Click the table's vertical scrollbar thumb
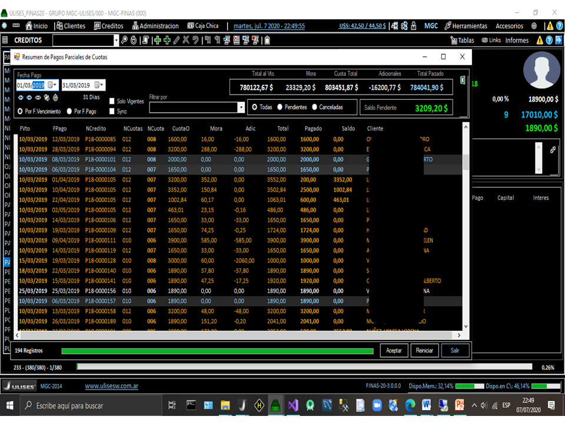Image resolution: width=565 pixels, height=423 pixels. coord(466,162)
